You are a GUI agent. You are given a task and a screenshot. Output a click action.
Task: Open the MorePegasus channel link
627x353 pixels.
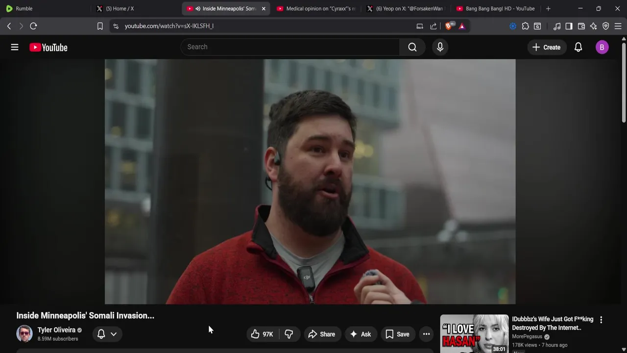527,337
